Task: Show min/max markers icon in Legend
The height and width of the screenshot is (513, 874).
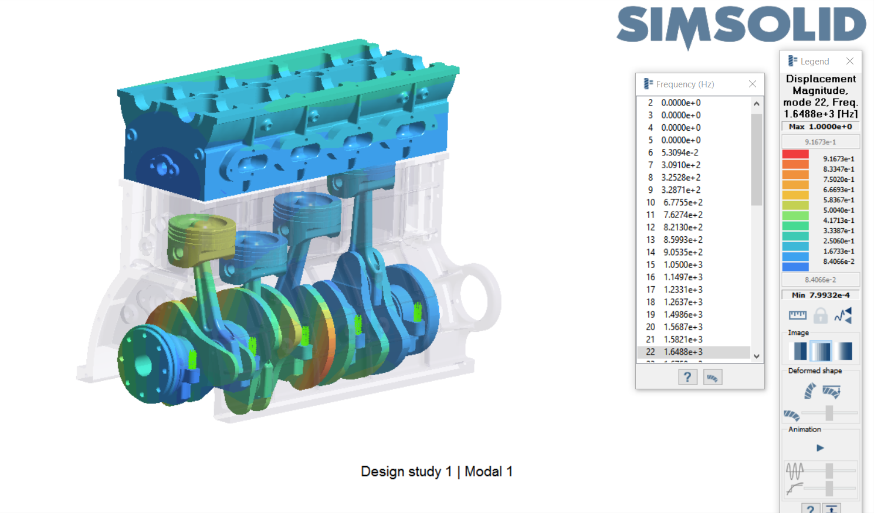Action: tap(843, 315)
